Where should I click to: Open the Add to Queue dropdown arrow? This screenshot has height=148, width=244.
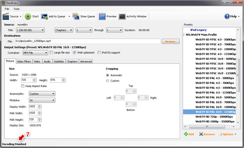69,17
